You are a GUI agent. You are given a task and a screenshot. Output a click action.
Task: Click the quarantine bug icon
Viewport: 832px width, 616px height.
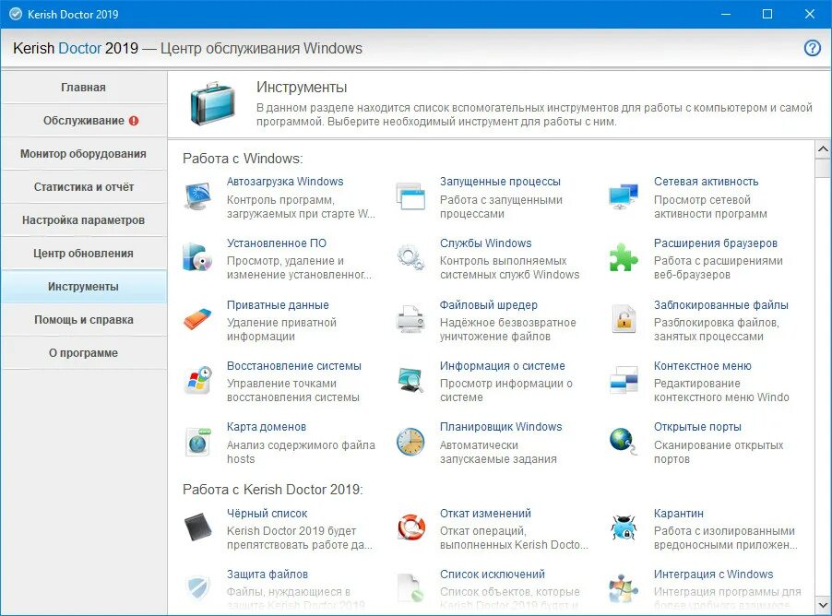click(624, 527)
